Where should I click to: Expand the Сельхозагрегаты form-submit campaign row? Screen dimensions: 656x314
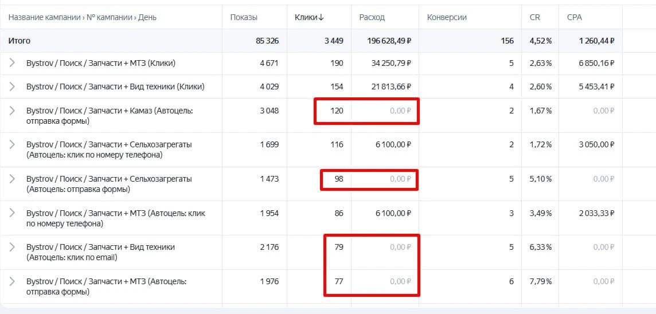coord(12,179)
